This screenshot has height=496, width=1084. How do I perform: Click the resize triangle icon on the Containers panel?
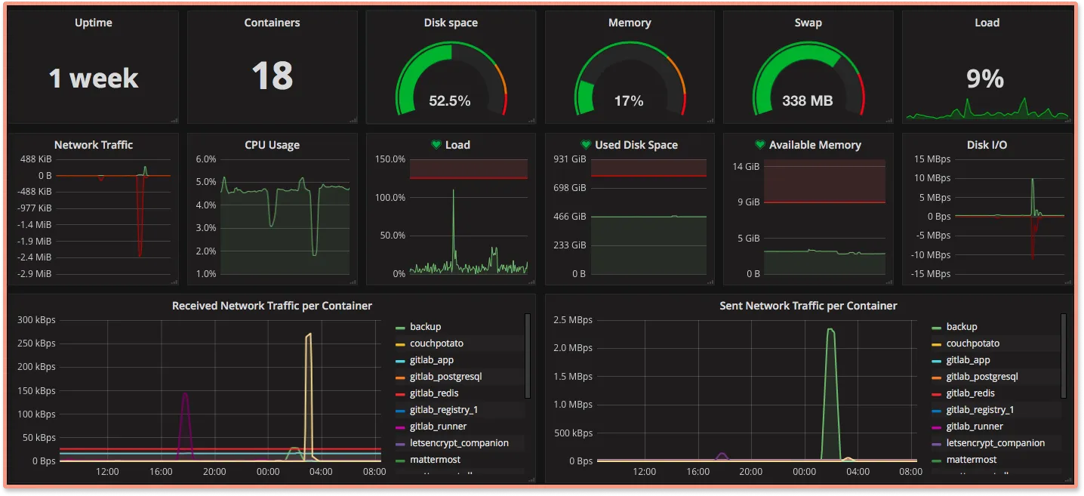(x=354, y=119)
